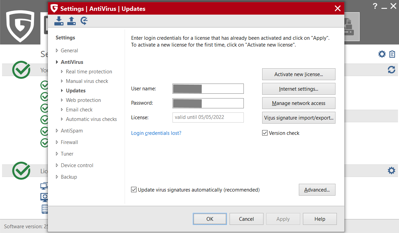Select Firewall settings category
Image resolution: width=399 pixels, height=233 pixels.
[69, 142]
